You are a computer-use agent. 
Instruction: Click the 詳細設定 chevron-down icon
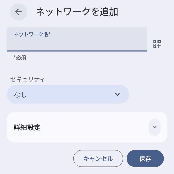click(x=155, y=127)
